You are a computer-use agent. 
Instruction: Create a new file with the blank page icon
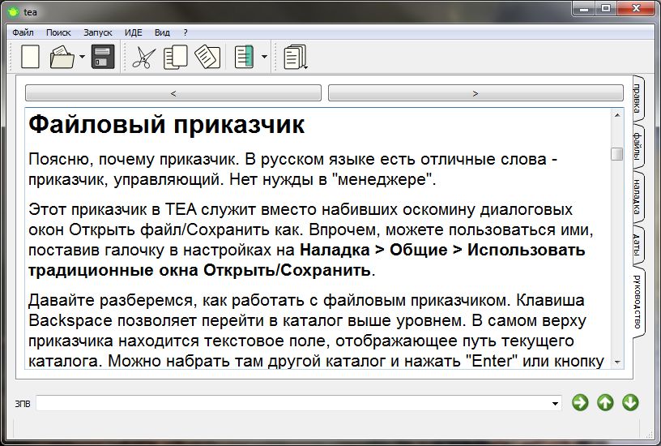[30, 57]
